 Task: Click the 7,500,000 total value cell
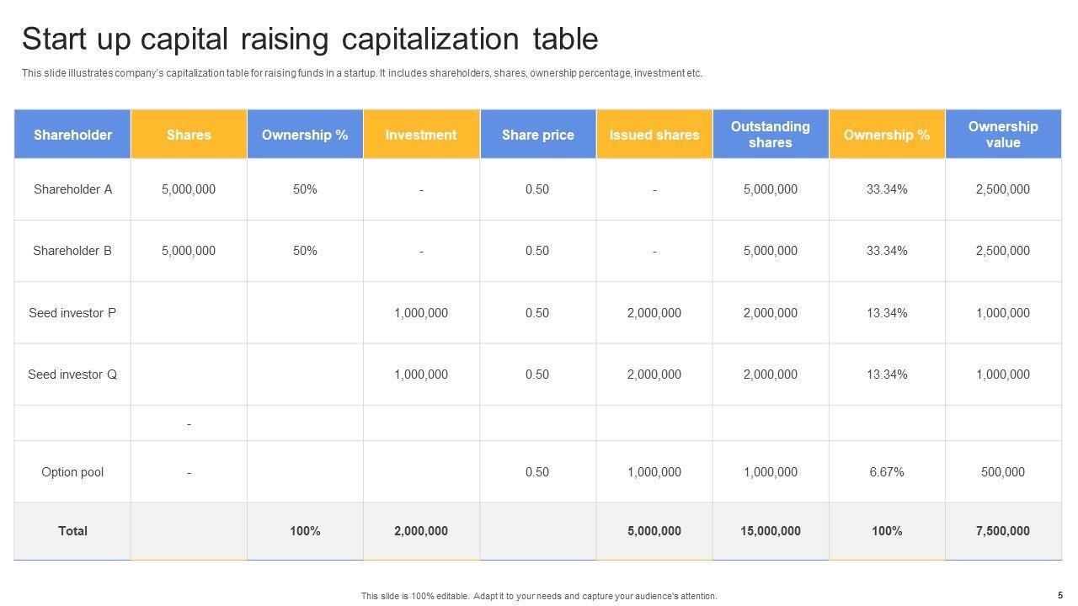click(x=1003, y=531)
